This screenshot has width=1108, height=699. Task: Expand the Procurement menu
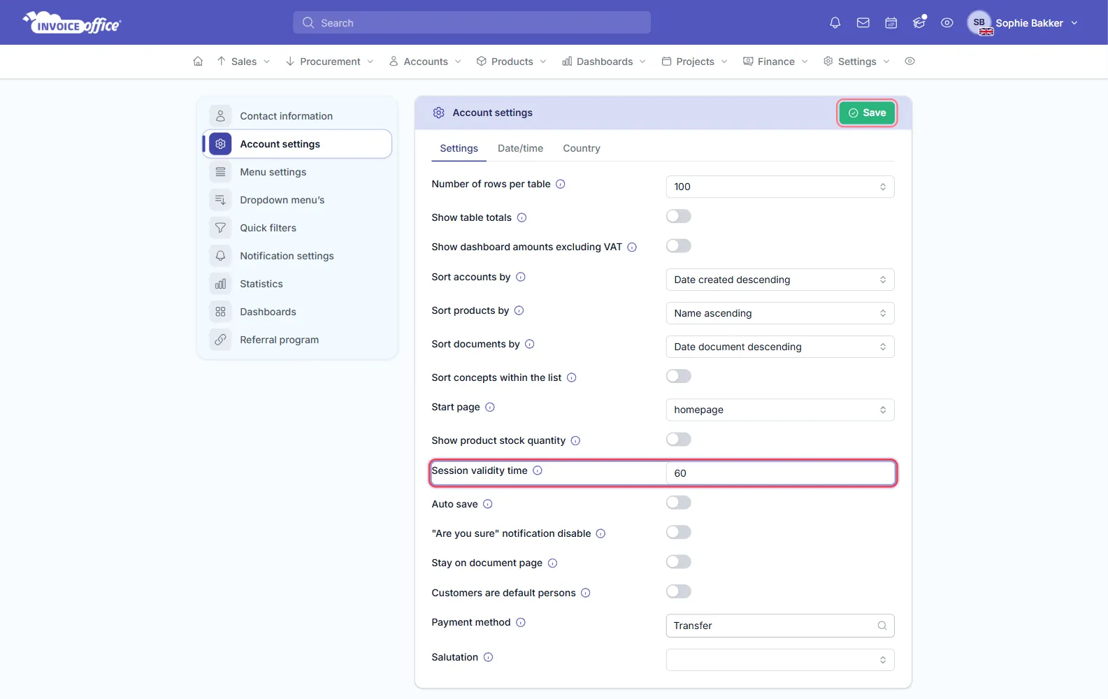(329, 62)
